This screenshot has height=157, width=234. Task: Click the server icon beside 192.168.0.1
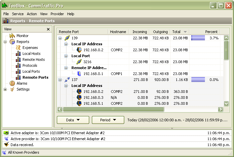(79, 74)
